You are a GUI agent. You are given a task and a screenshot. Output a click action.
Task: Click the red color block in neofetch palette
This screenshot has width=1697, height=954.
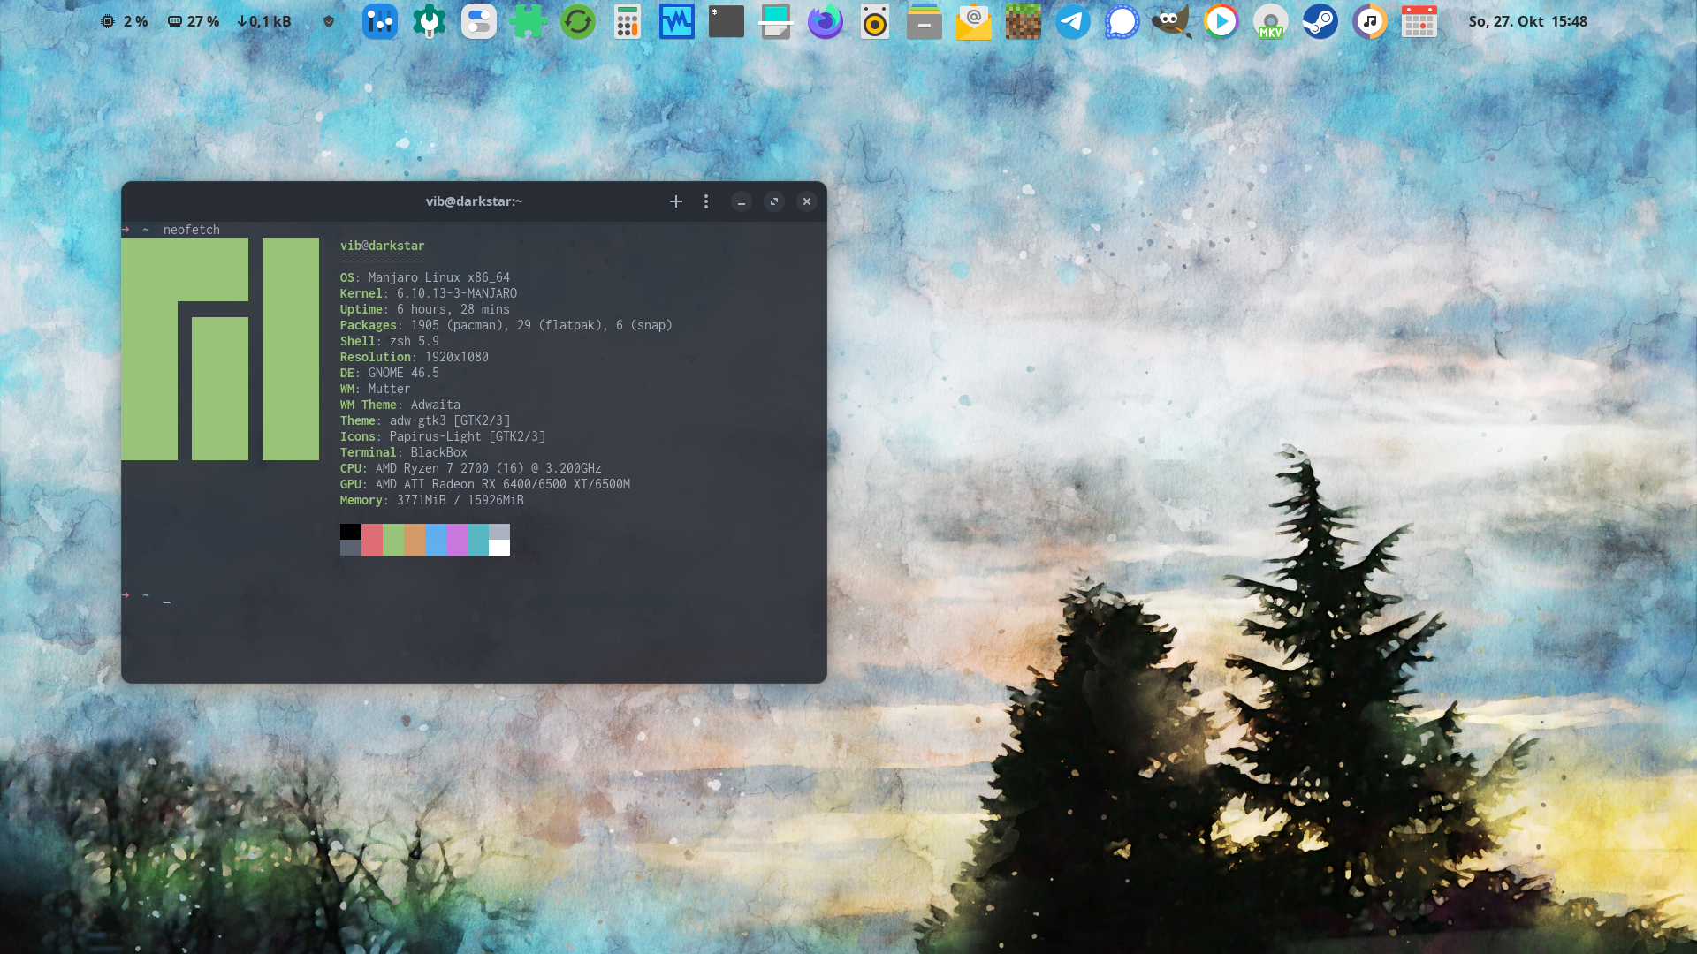point(372,539)
